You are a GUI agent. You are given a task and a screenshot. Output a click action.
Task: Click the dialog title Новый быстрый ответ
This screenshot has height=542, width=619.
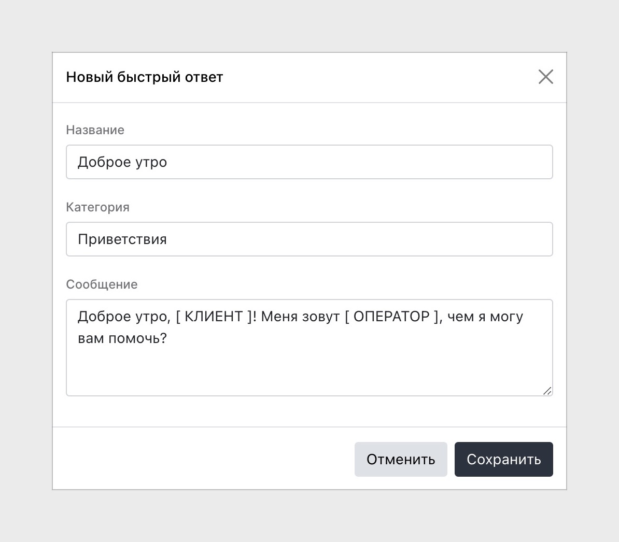[145, 77]
